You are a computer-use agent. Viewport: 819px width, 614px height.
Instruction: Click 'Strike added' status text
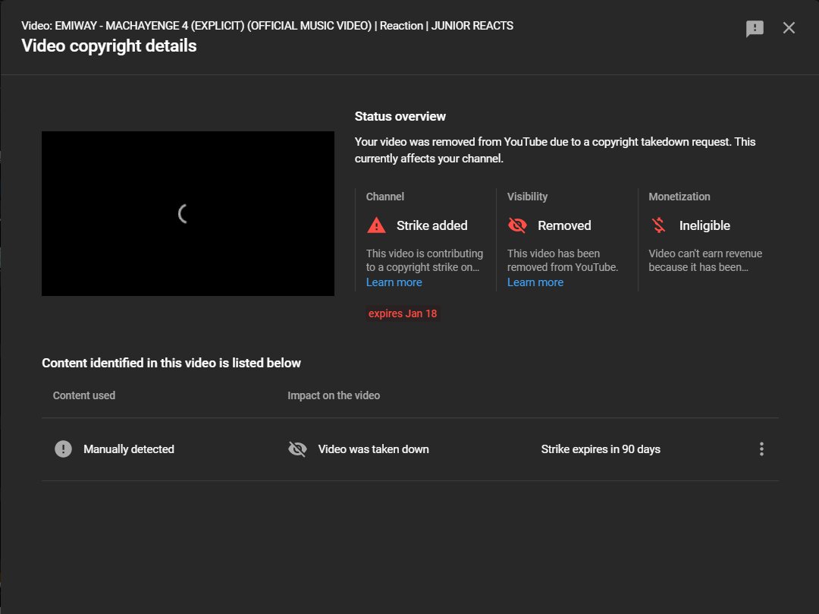(x=432, y=225)
